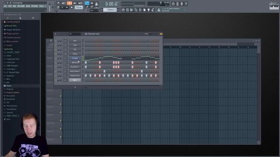Toggle pattern/song mode switch
Image resolution: width=280 pixels, height=157 pixels.
click(x=58, y=7)
